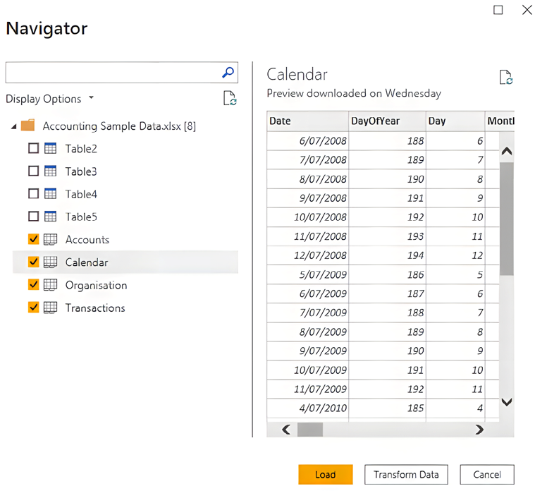Click the Accounts sheet icon
The width and height of the screenshot is (535, 491).
click(50, 240)
